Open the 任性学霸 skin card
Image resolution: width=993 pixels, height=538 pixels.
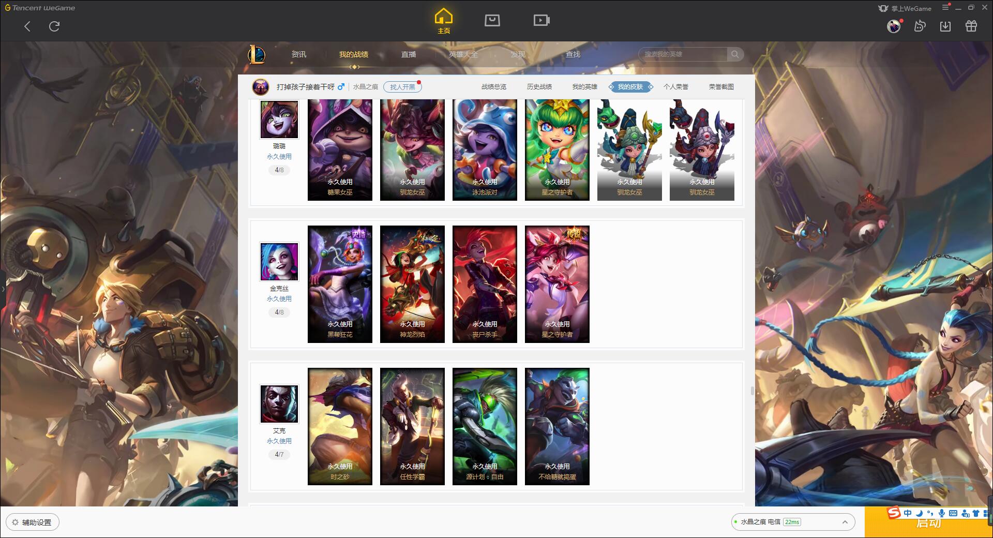click(412, 426)
